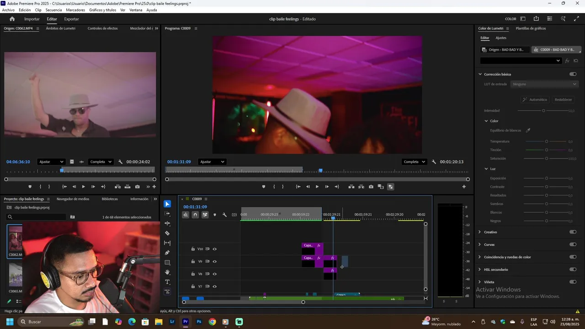
Task: Select the Type tool
Action: tap(167, 282)
